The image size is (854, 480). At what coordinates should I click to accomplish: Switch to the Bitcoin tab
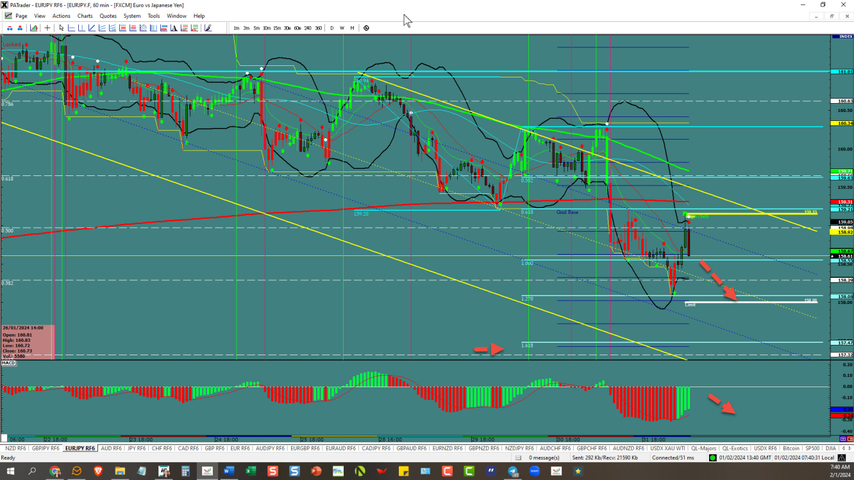click(791, 448)
